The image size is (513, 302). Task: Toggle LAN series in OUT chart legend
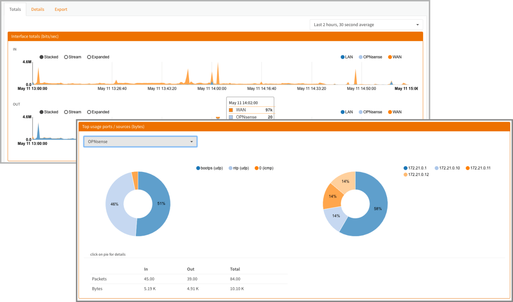click(x=347, y=112)
